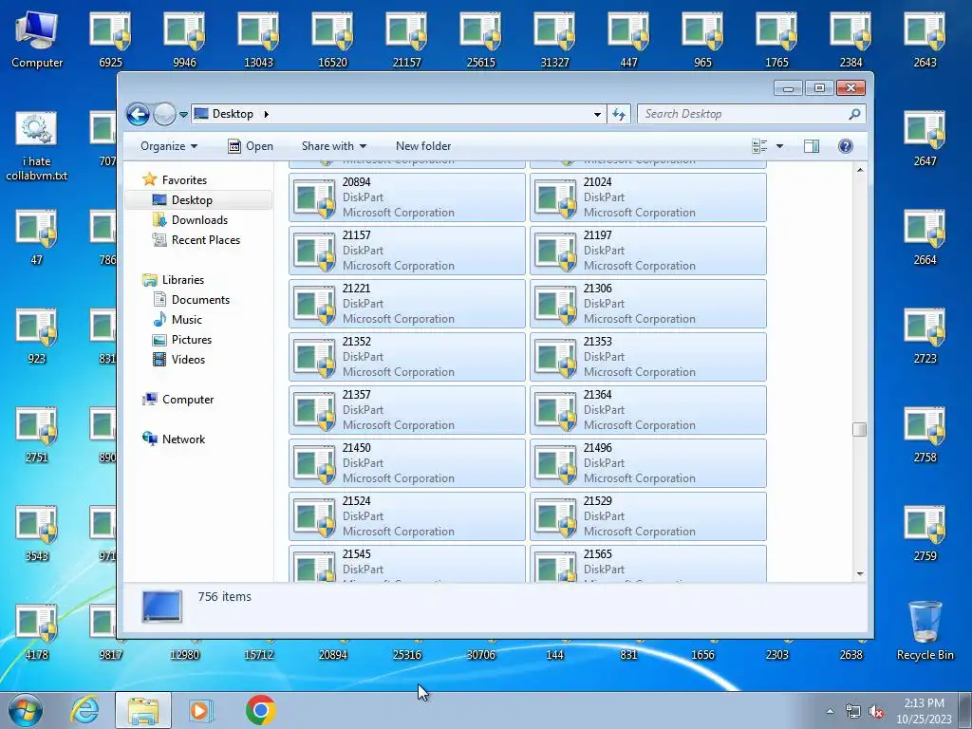
Task: Select the 21221 DiskPart file tile
Action: [406, 304]
